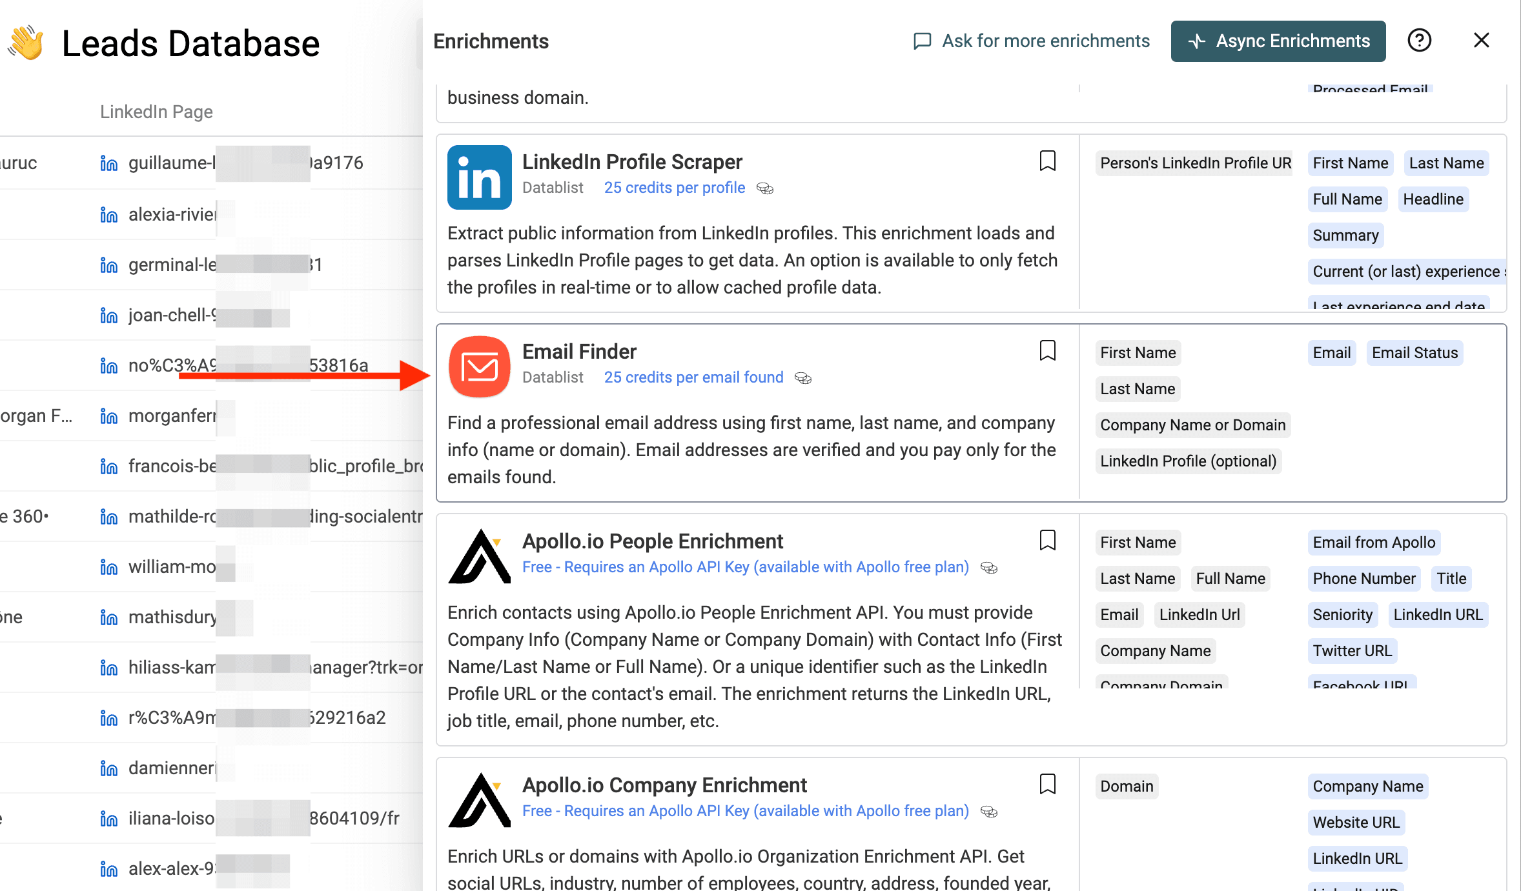Click Ask for more enrichments link
Screen dimensions: 1521x891
1032,41
